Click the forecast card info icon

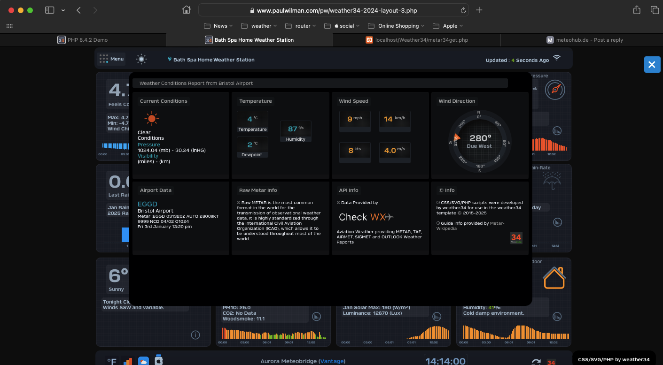point(195,335)
